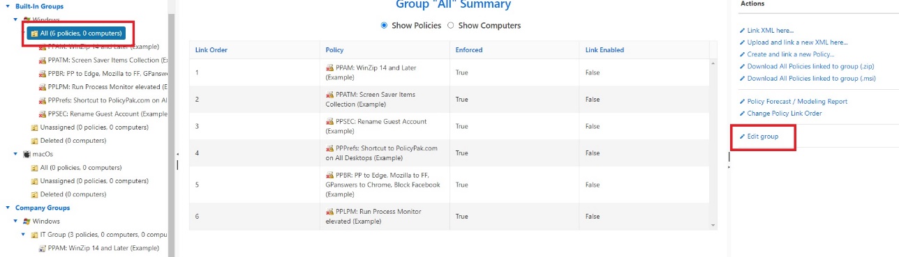899x257 pixels.
Task: Click the policy table scrollbar down arrow
Action: (x=713, y=225)
